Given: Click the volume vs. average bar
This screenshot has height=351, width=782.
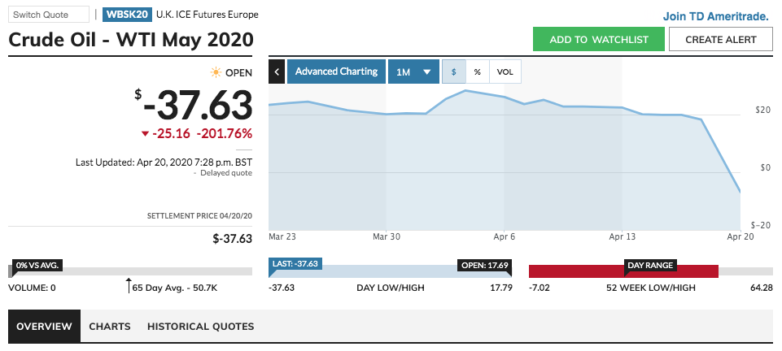Looking at the screenshot, I should (x=130, y=272).
